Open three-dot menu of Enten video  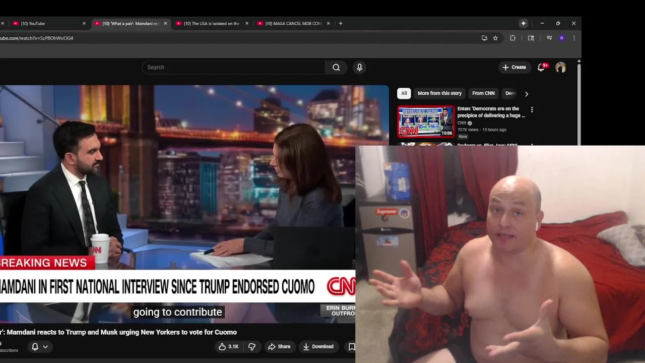click(x=532, y=109)
